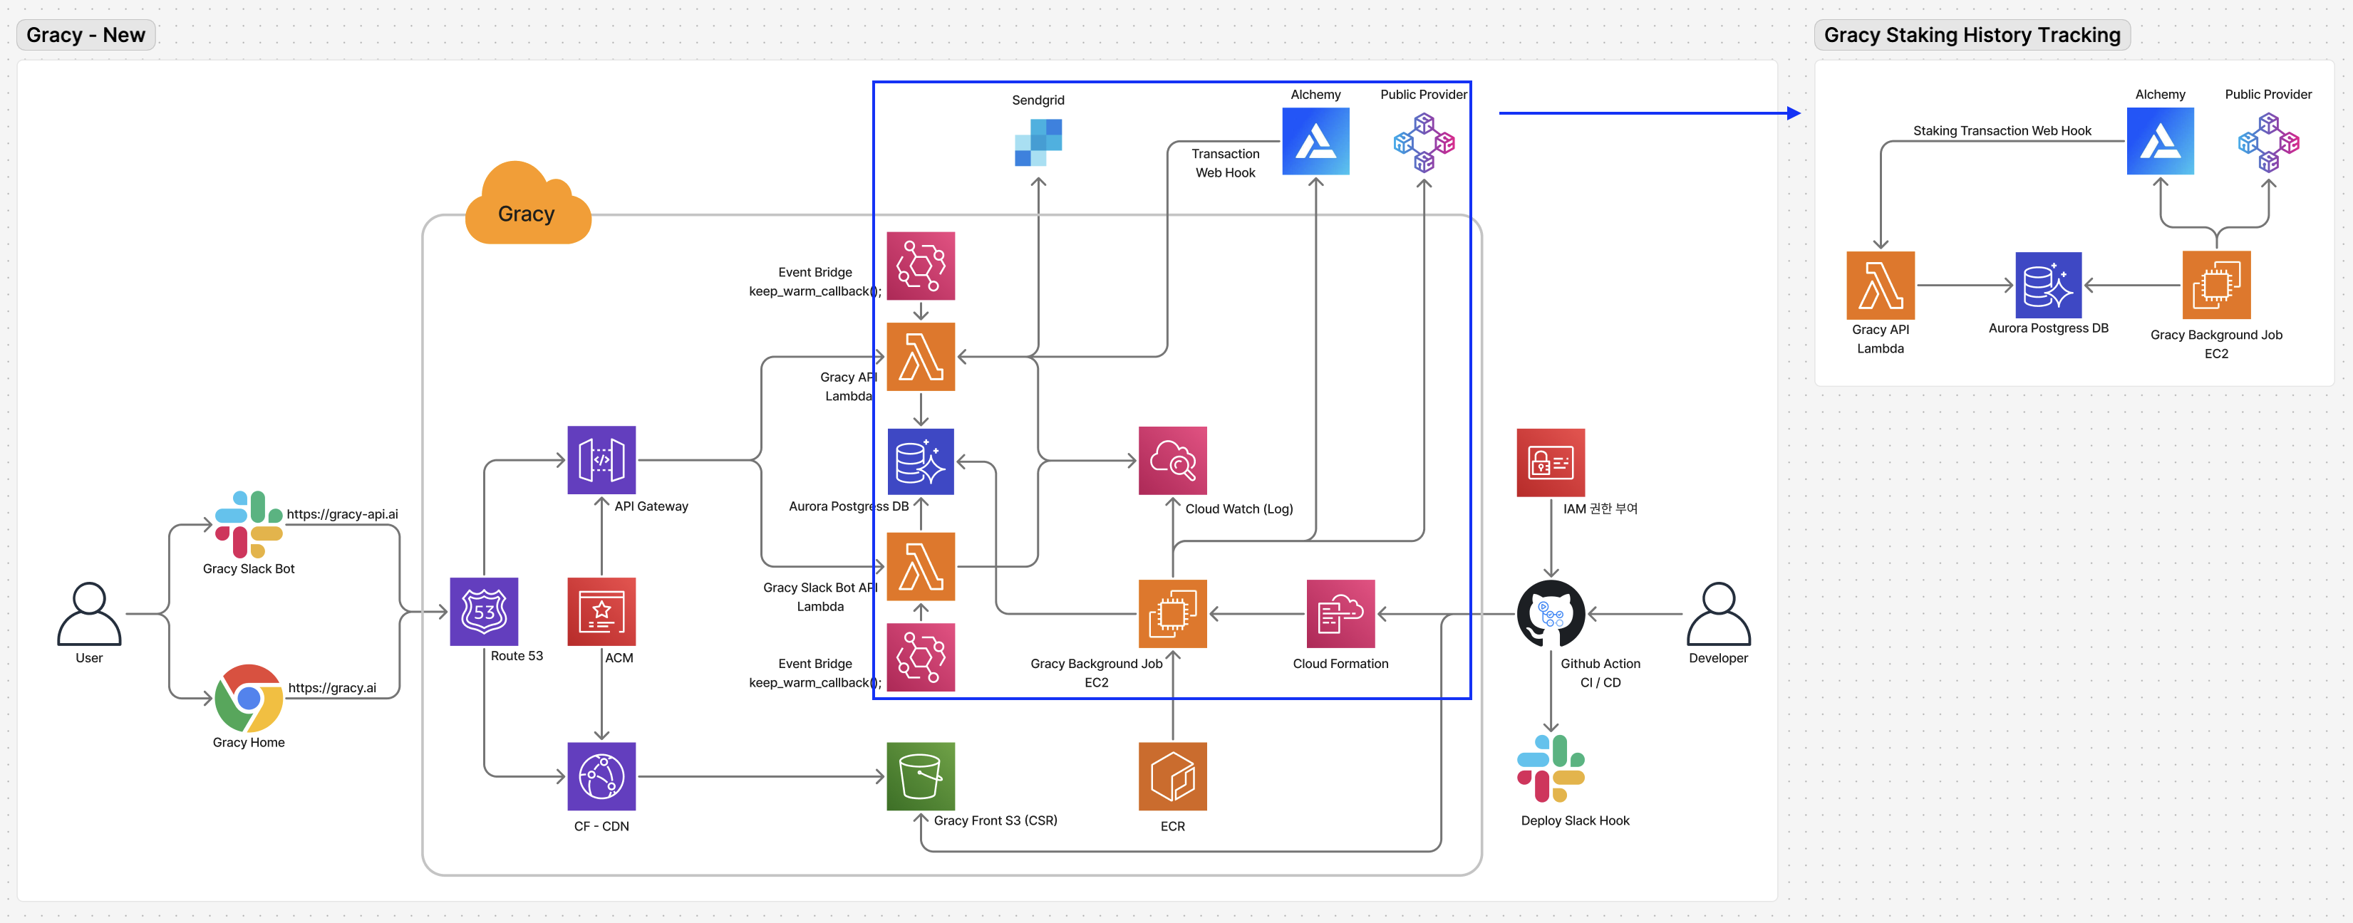Screen dimensions: 2353x923
Task: Click the Cloud Watch (Log) icon
Action: (x=1172, y=460)
